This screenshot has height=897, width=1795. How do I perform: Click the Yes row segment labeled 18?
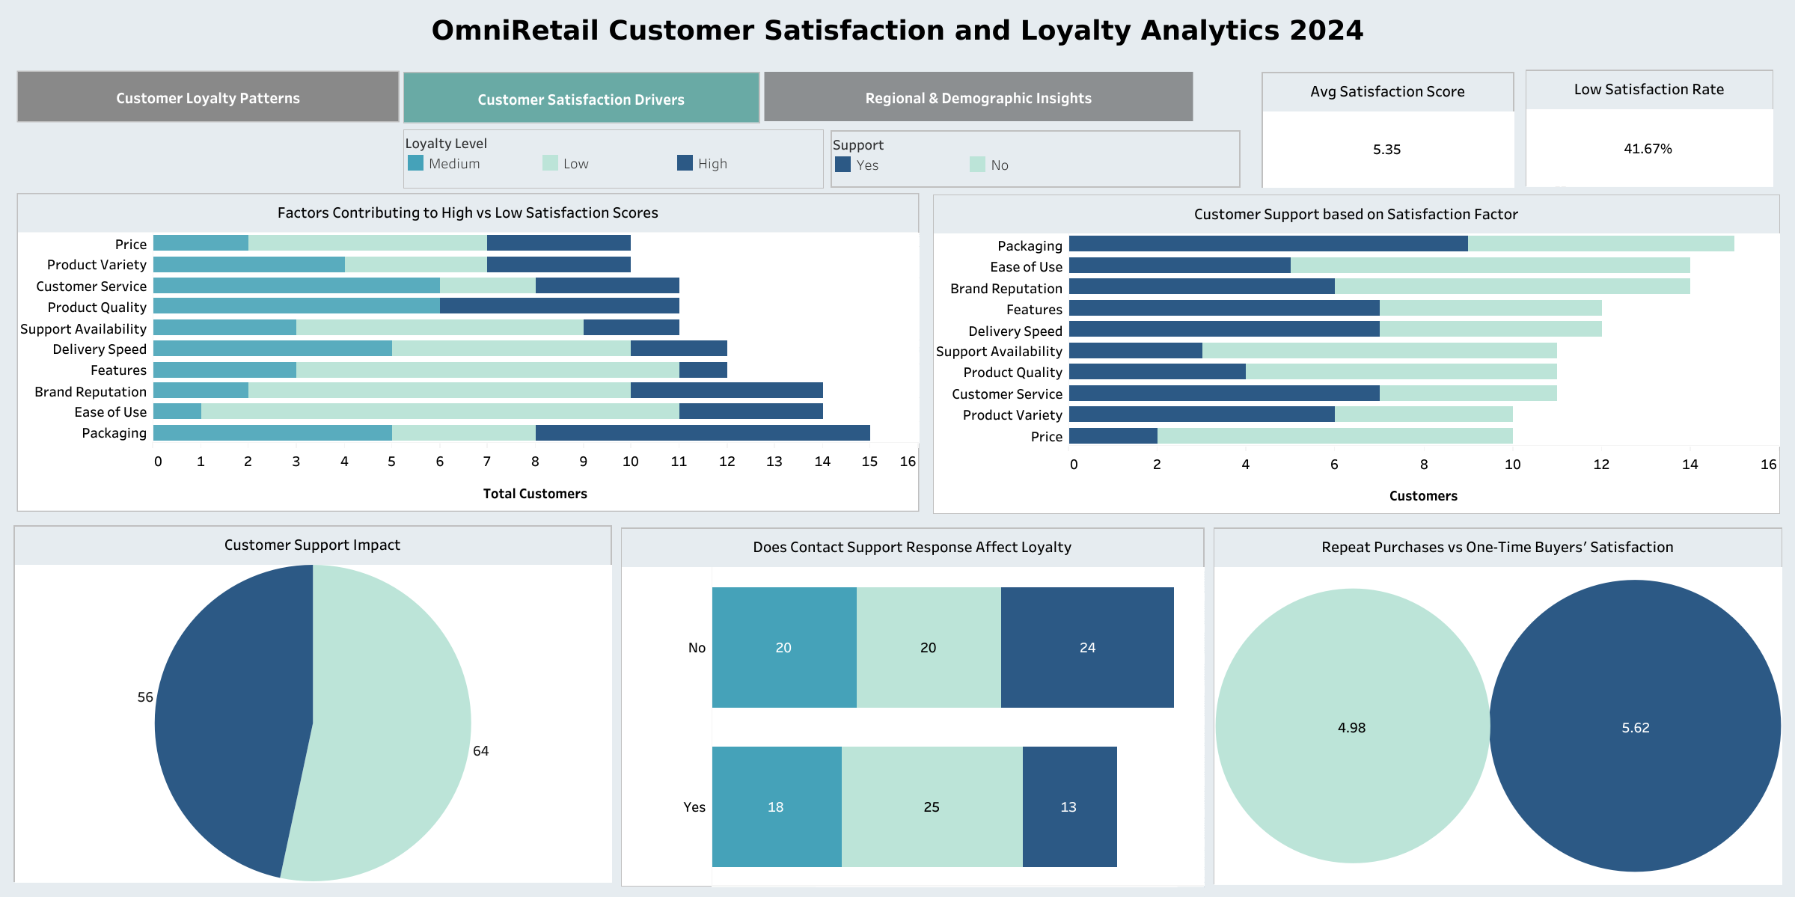(777, 806)
